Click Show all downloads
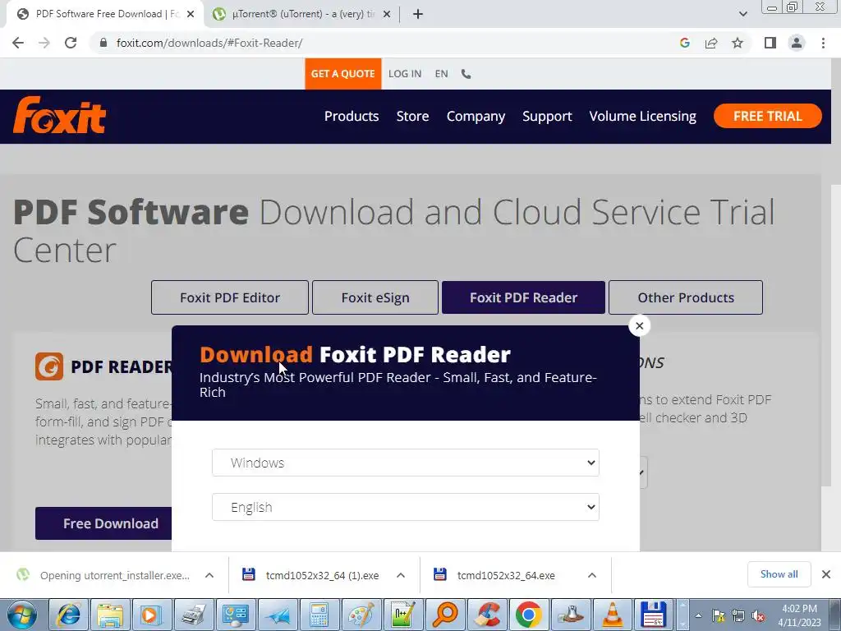This screenshot has height=631, width=841. 779,574
